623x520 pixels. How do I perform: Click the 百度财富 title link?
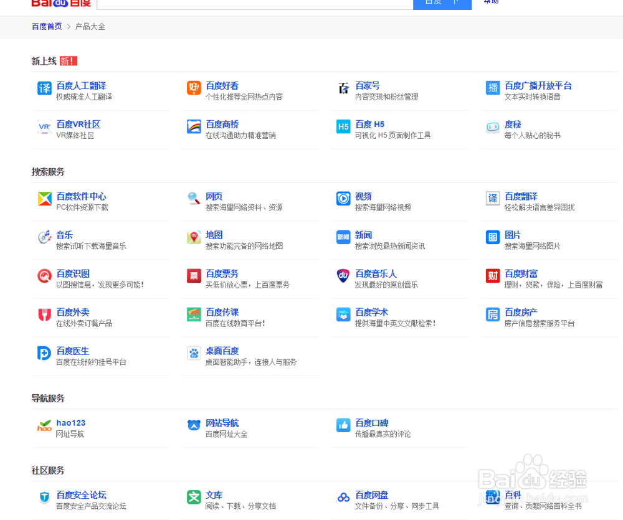tap(521, 274)
